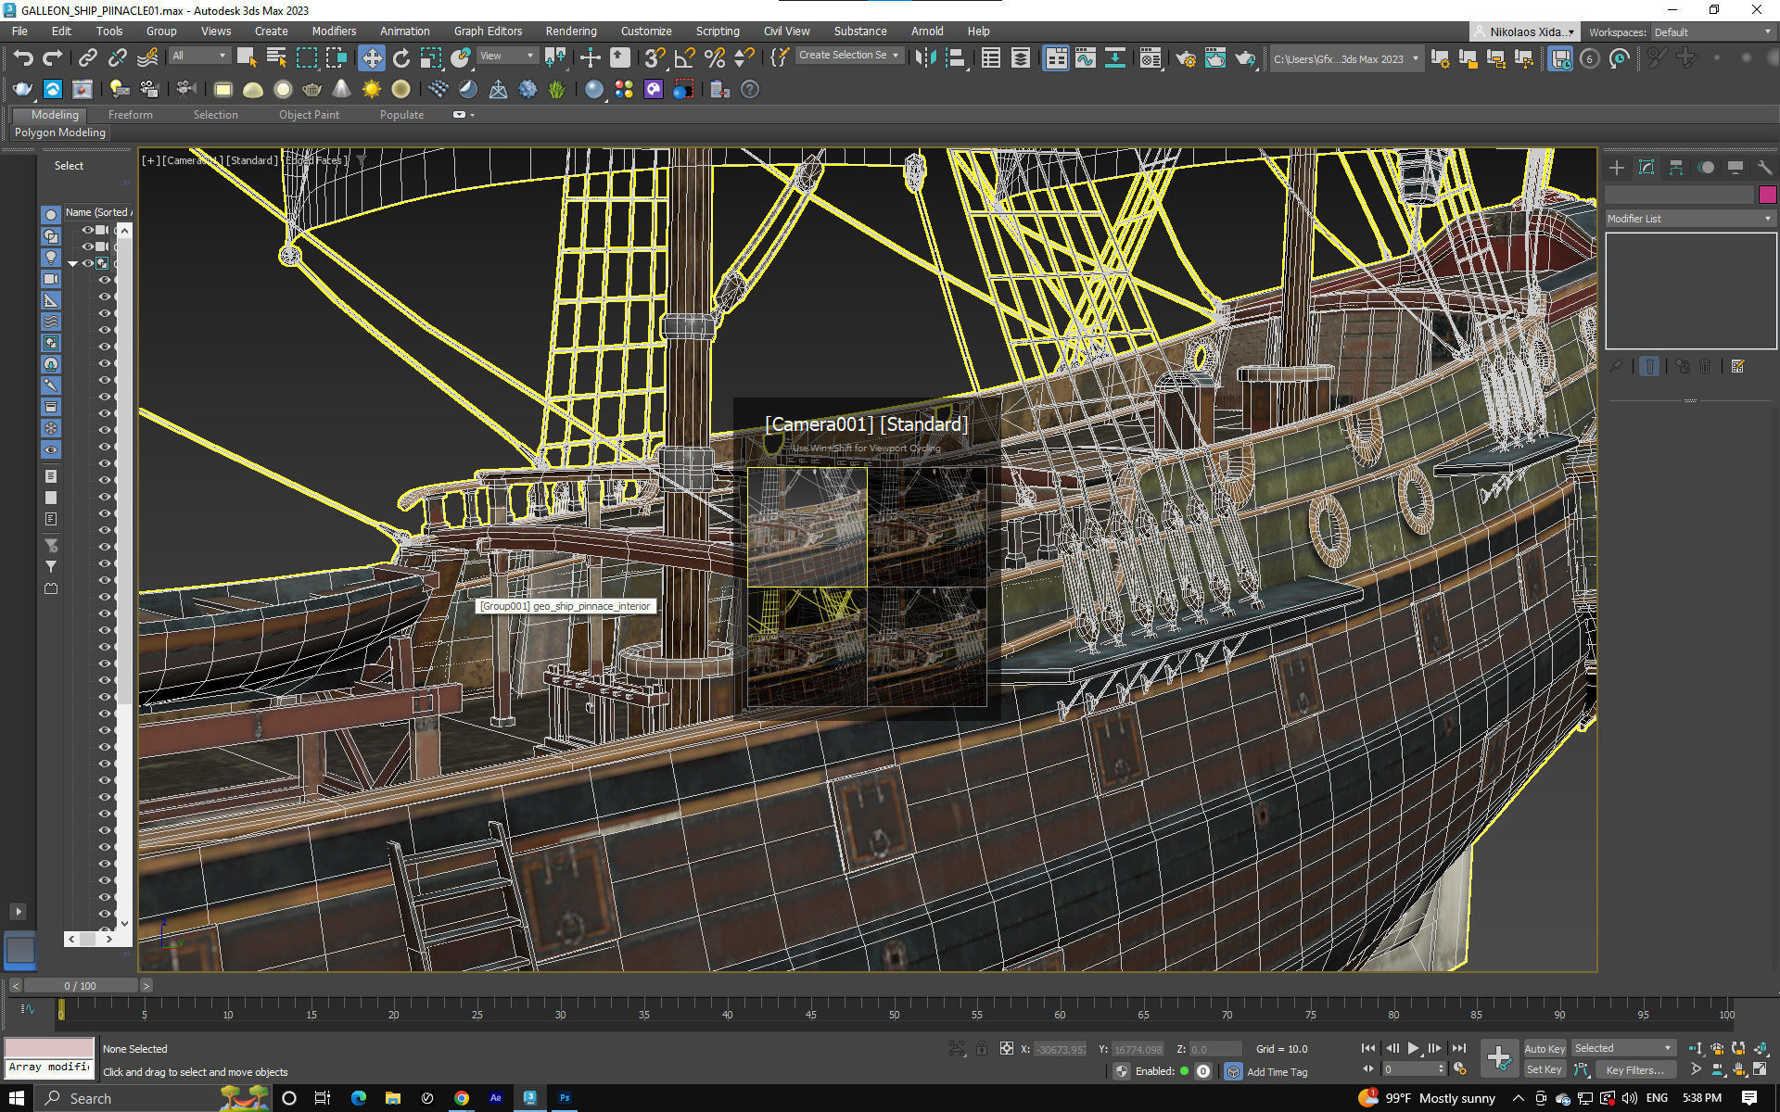Choose the Select and Rotate tool
This screenshot has height=1112, width=1780.
(x=400, y=58)
